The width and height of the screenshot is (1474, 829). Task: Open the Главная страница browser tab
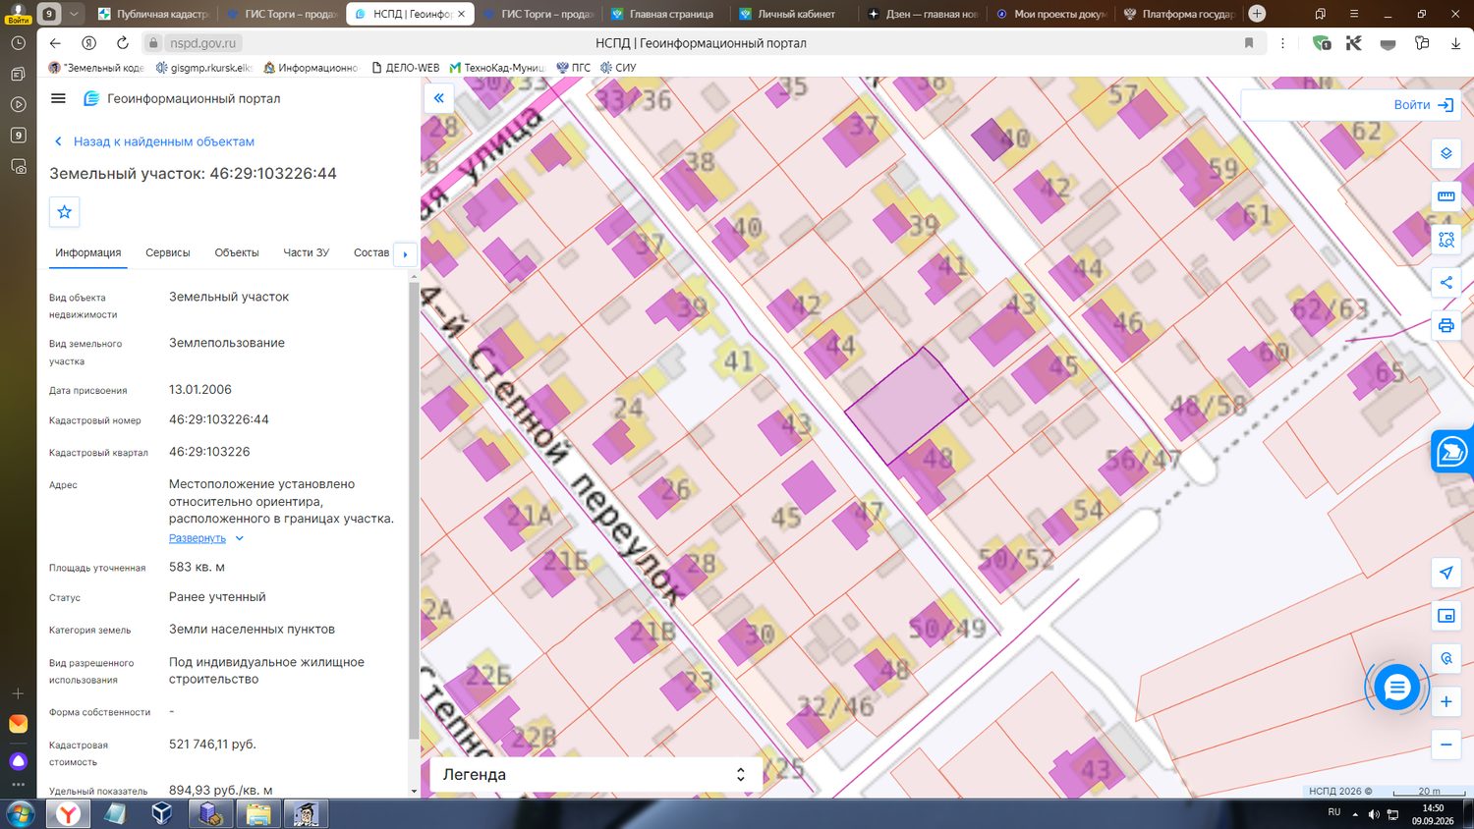[662, 14]
